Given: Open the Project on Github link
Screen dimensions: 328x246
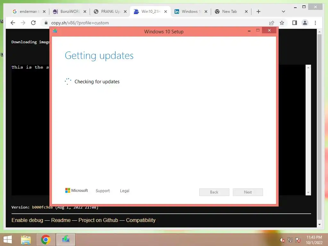Looking at the screenshot, I should 98,220.
